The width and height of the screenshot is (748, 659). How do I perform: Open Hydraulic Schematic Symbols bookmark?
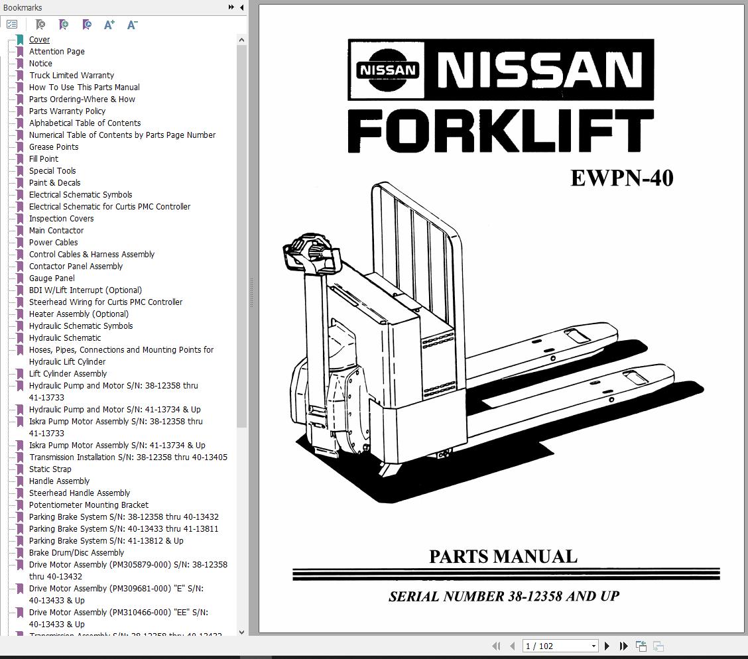[81, 326]
